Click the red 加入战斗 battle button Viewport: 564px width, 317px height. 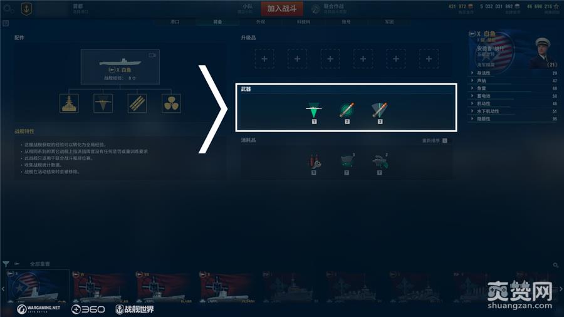coord(282,9)
